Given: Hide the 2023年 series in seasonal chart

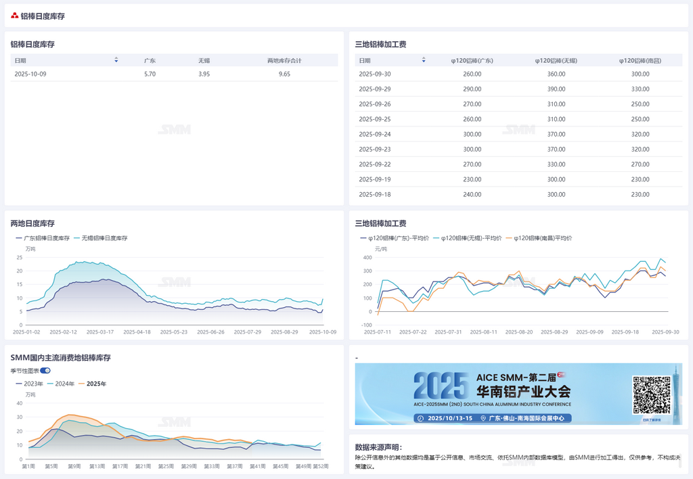Looking at the screenshot, I should pos(29,384).
